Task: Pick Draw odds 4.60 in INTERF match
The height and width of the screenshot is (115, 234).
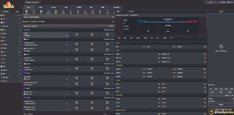Action: (x=92, y=34)
